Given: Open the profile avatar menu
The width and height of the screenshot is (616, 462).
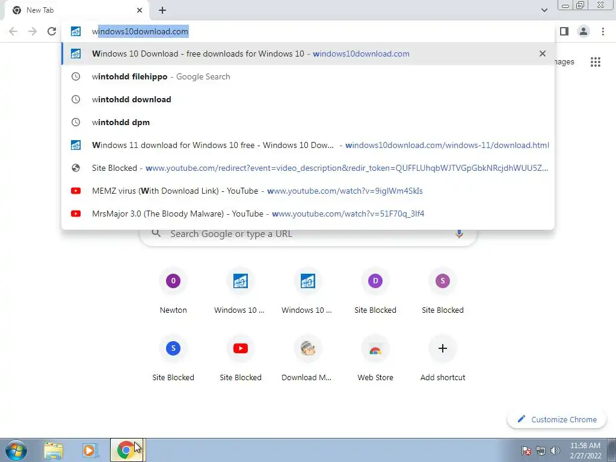Looking at the screenshot, I should tap(584, 31).
